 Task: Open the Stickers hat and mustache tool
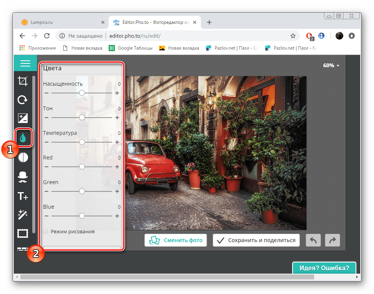pyautogui.click(x=23, y=177)
